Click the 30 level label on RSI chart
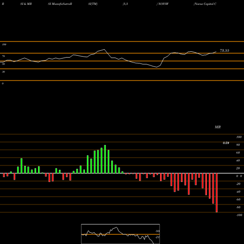 click(x=3, y=72)
